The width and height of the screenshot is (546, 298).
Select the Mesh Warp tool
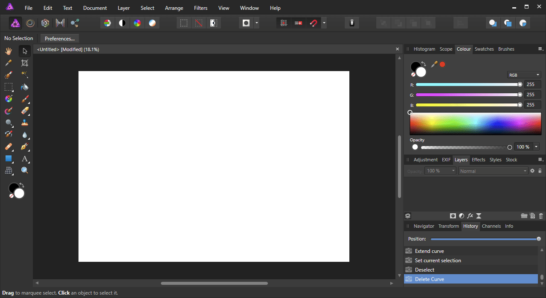tap(9, 170)
